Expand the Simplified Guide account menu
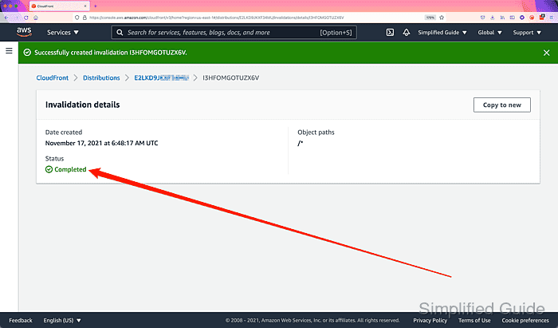This screenshot has height=328, width=558. (442, 33)
